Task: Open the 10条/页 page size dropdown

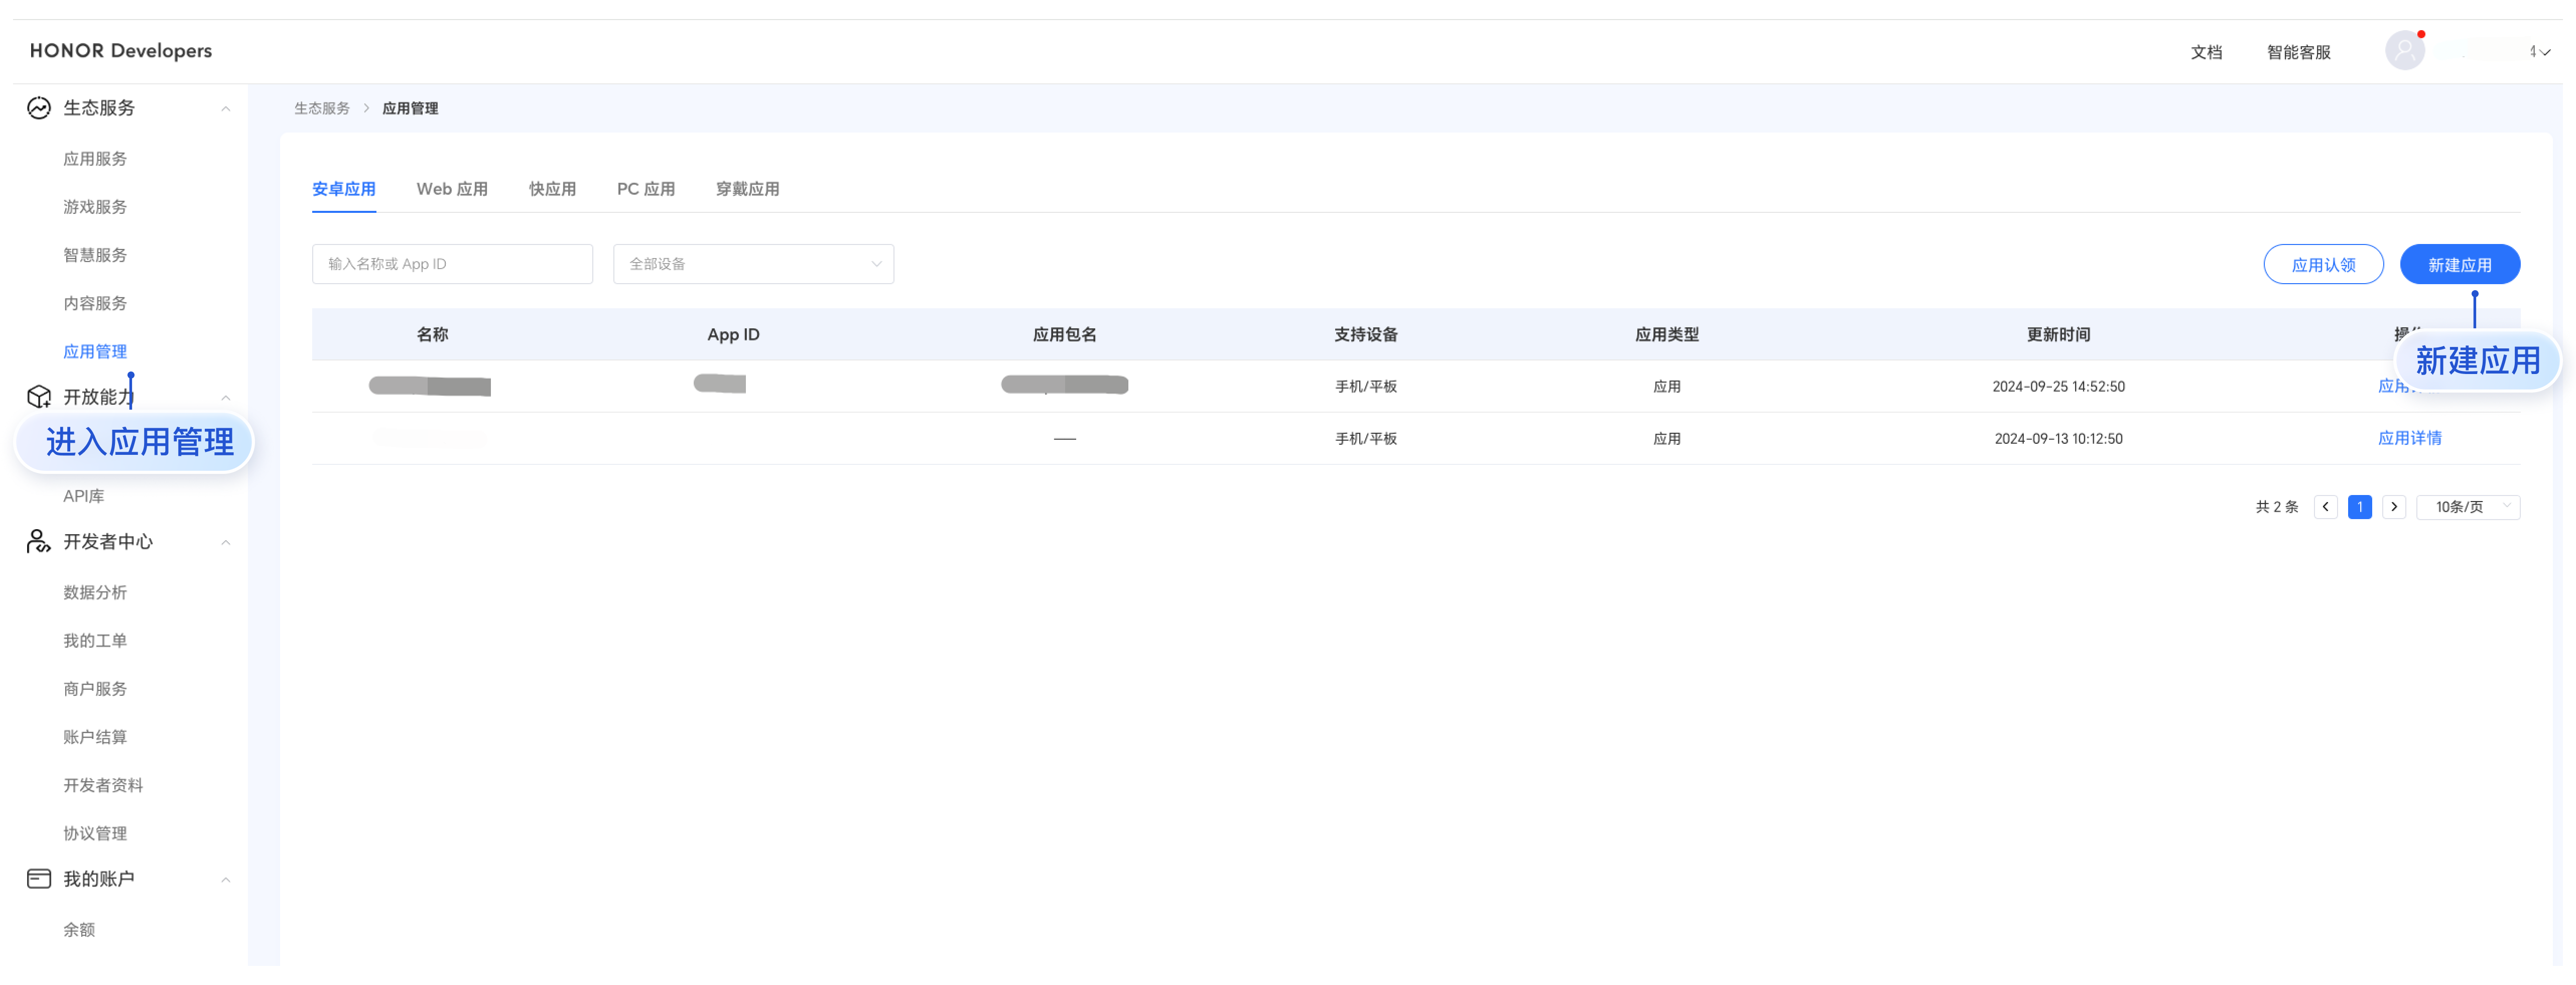Action: 2467,507
